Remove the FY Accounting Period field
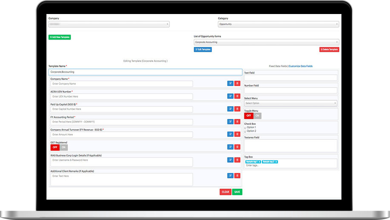 pos(237,122)
